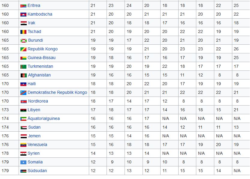Click the Nordkorea flag icon

(23, 101)
